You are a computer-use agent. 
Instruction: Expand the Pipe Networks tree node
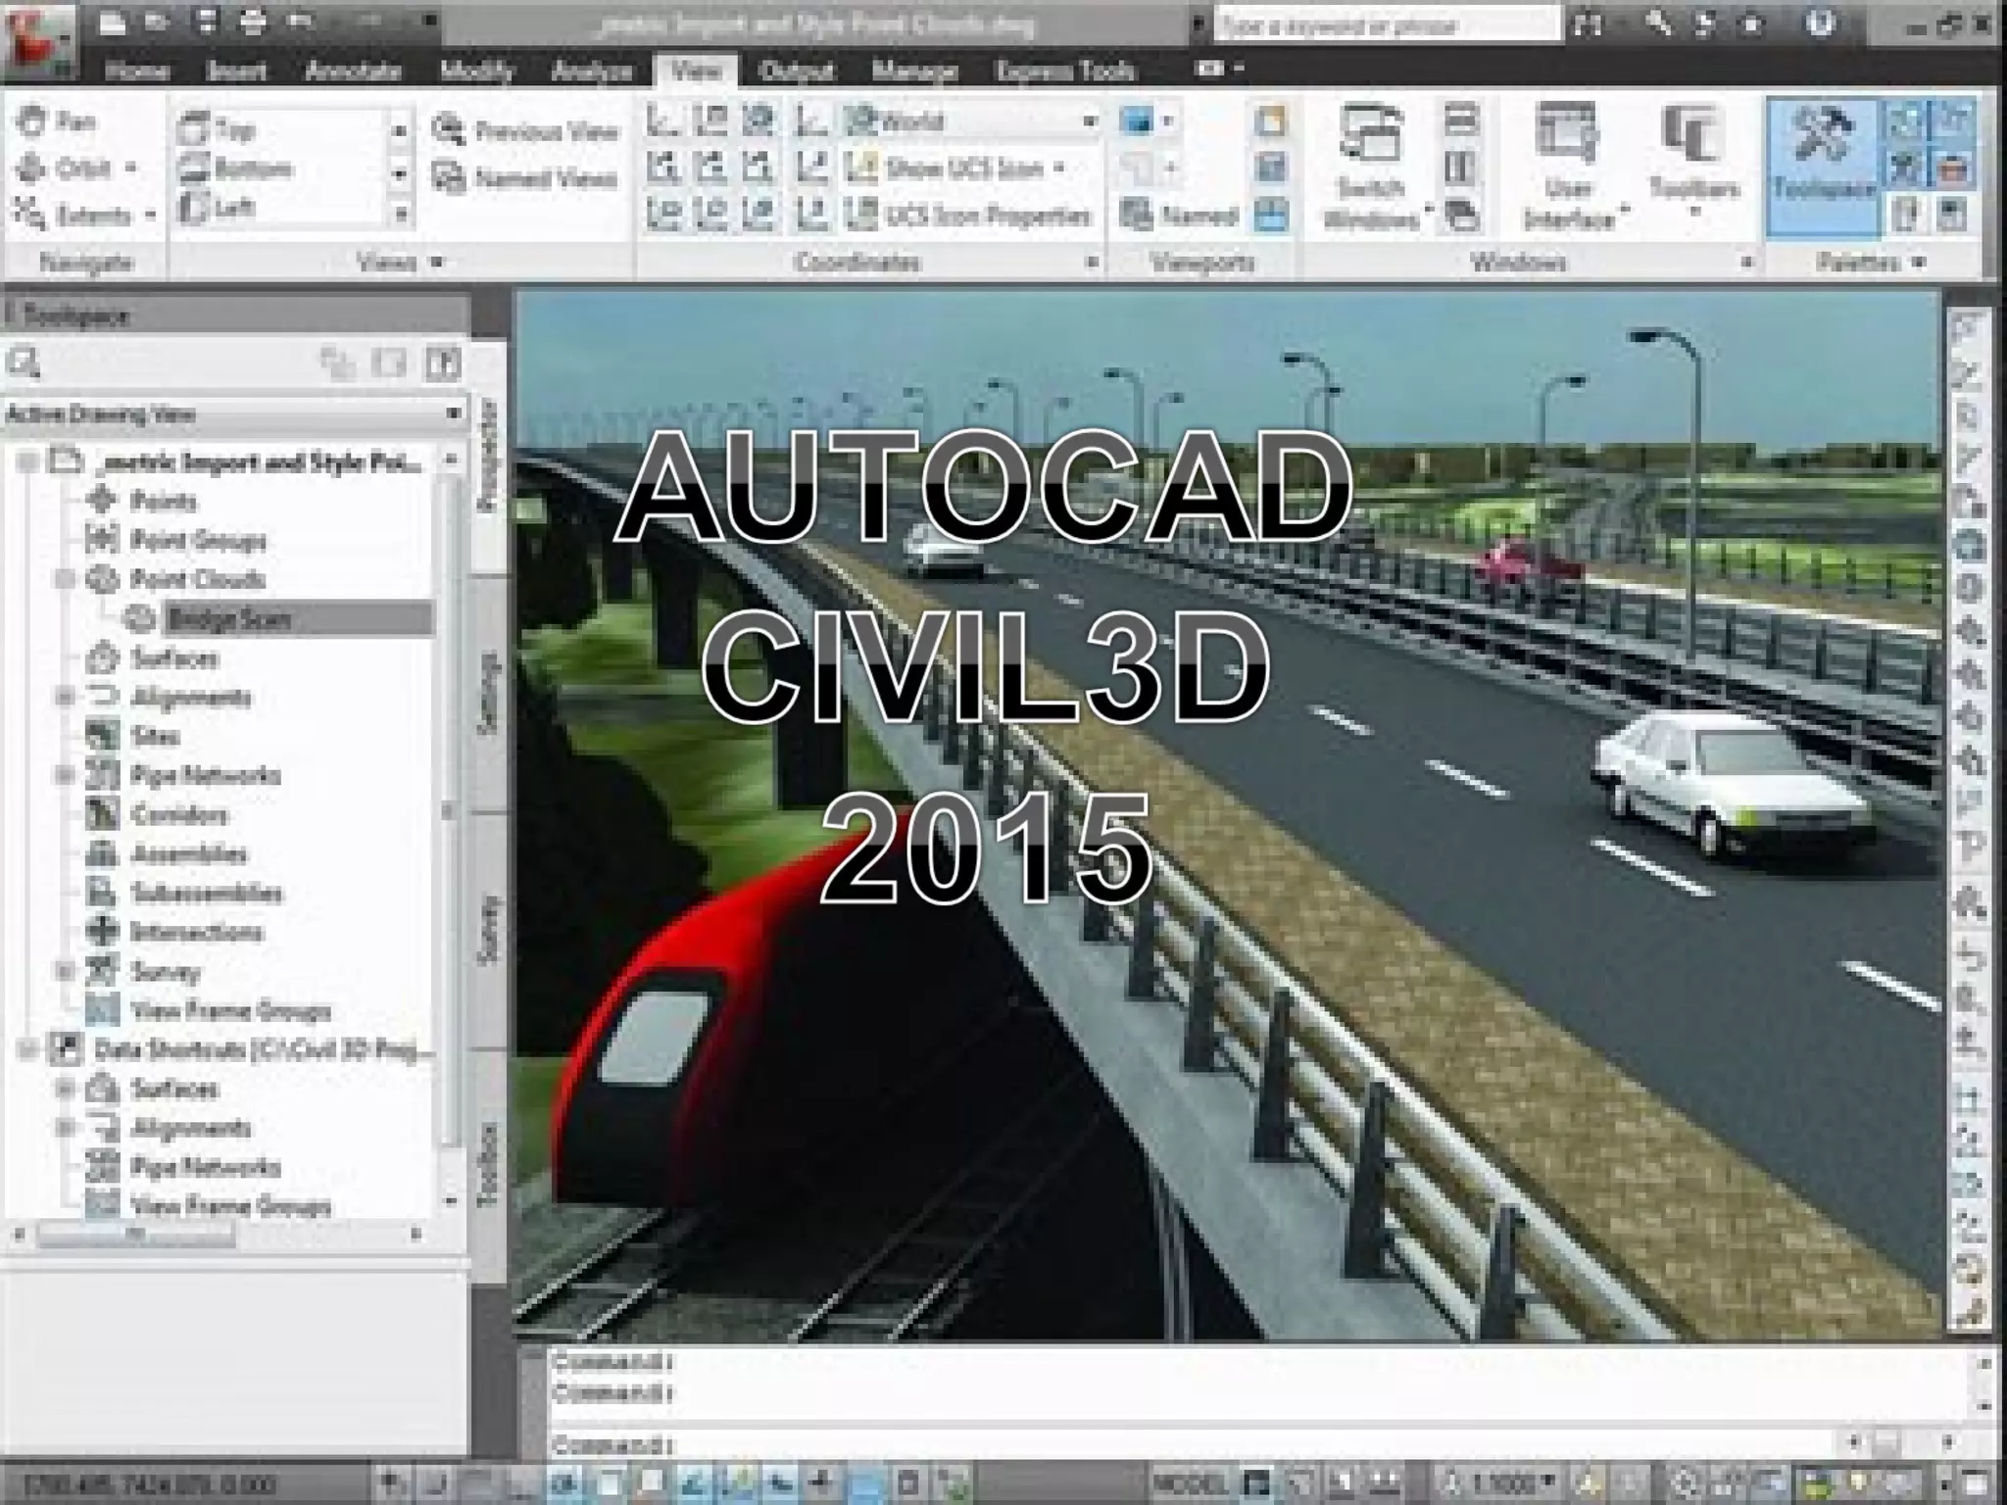65,776
